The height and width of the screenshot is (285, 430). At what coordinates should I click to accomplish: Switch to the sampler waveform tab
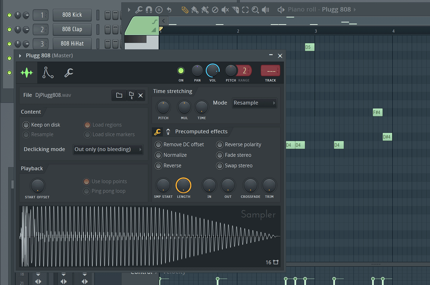(27, 73)
